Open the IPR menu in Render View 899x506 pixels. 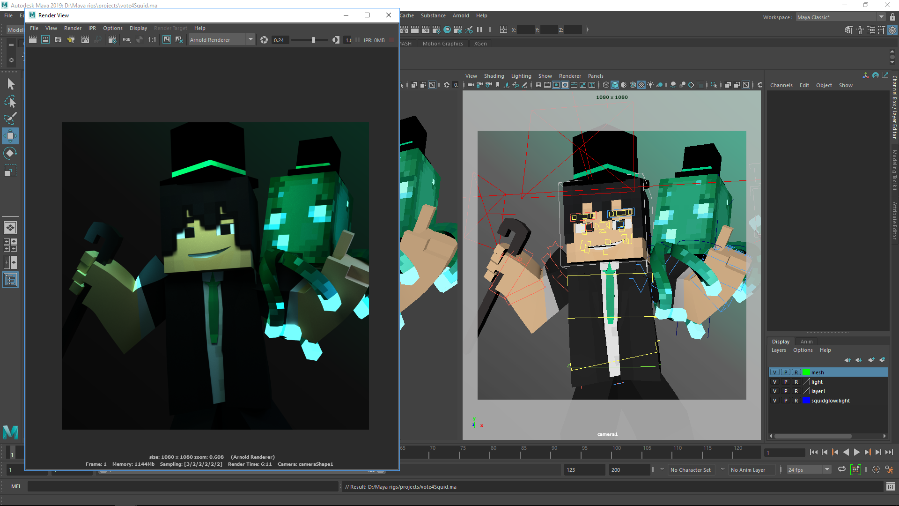(92, 28)
